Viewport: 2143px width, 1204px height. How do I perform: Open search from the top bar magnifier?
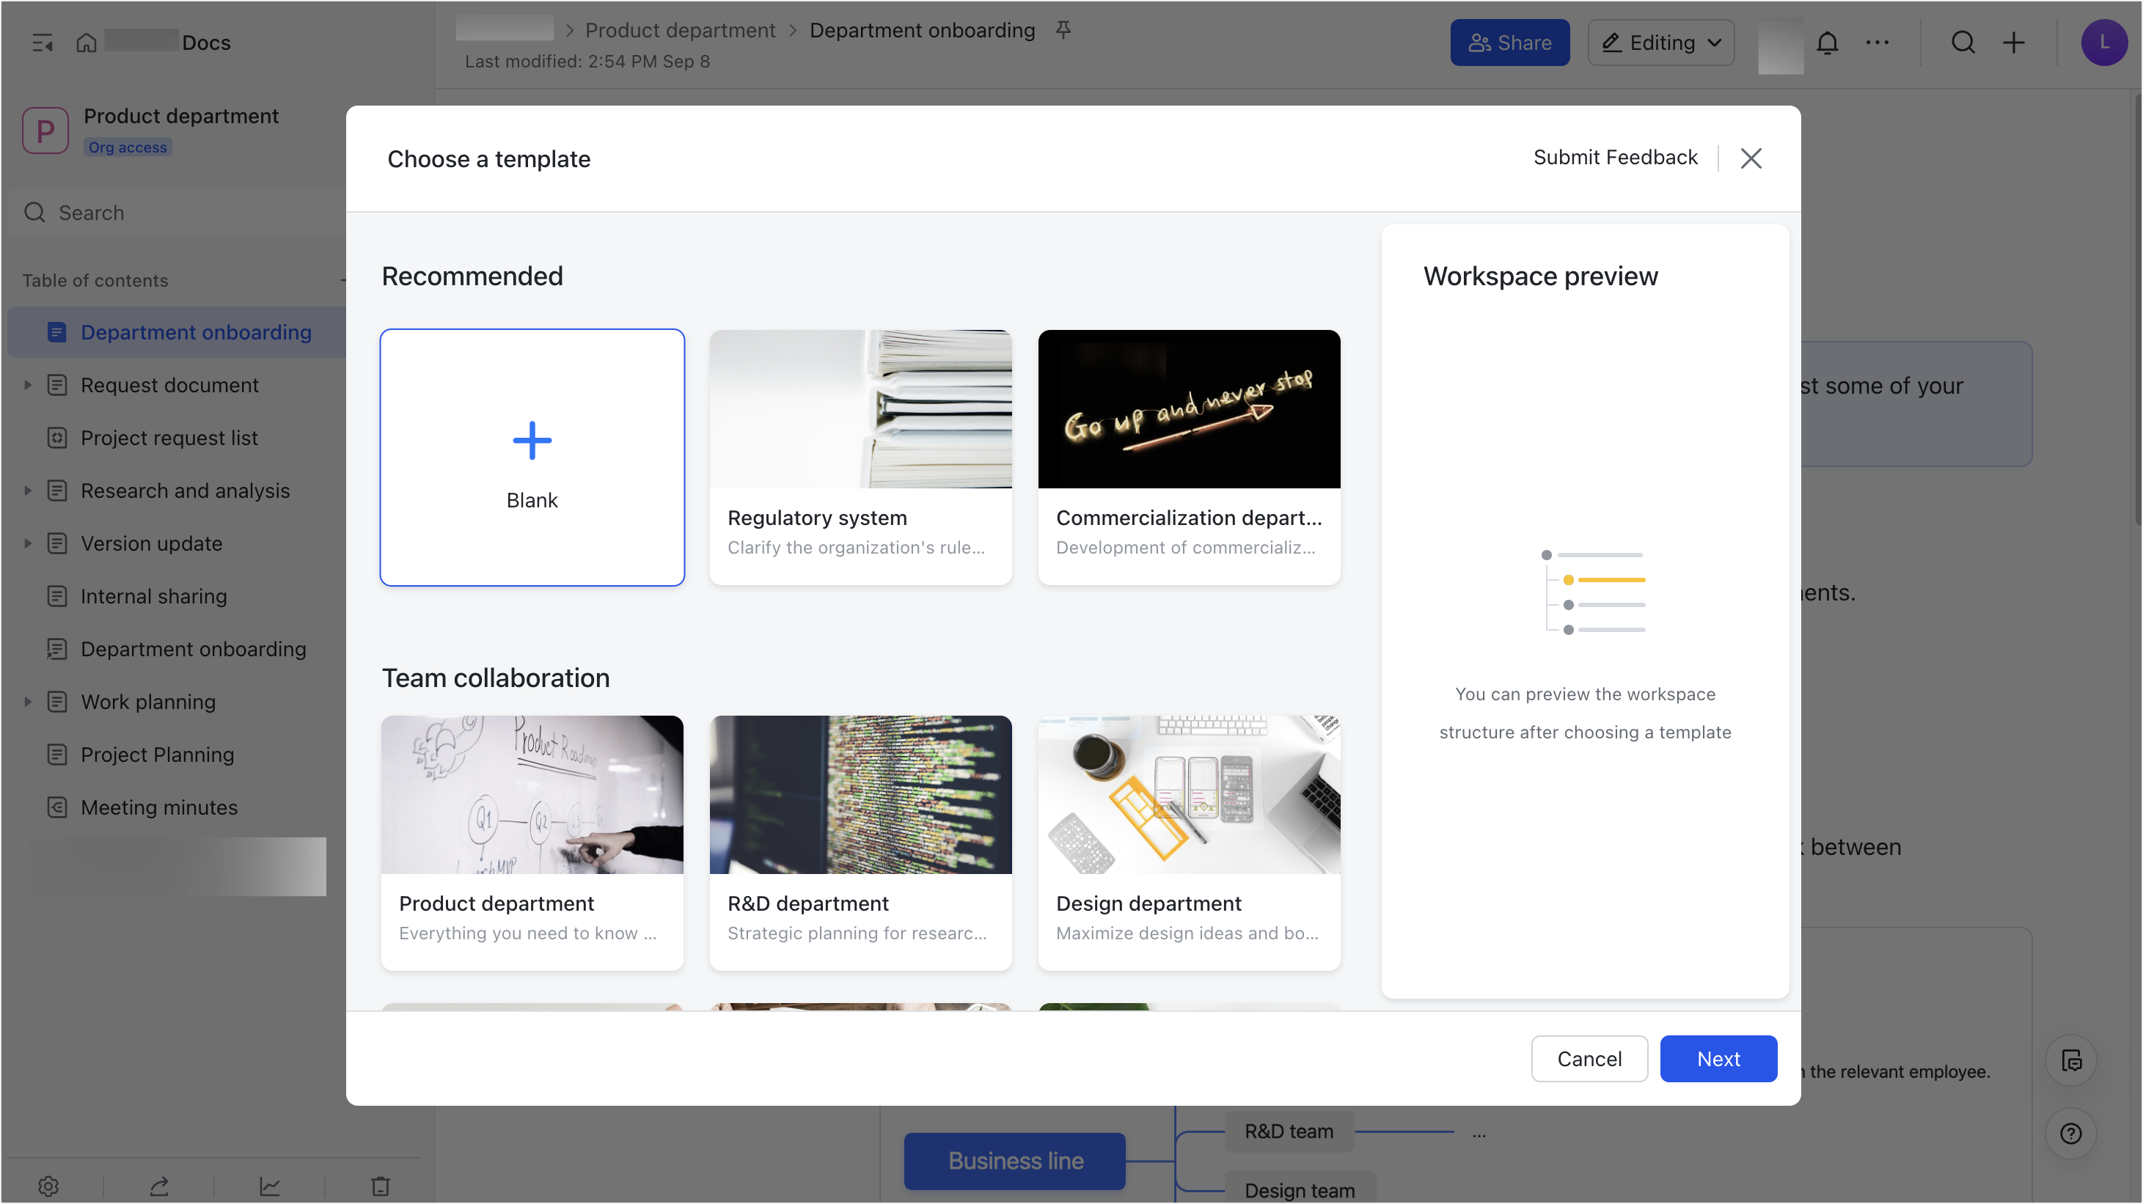pyautogui.click(x=1963, y=43)
